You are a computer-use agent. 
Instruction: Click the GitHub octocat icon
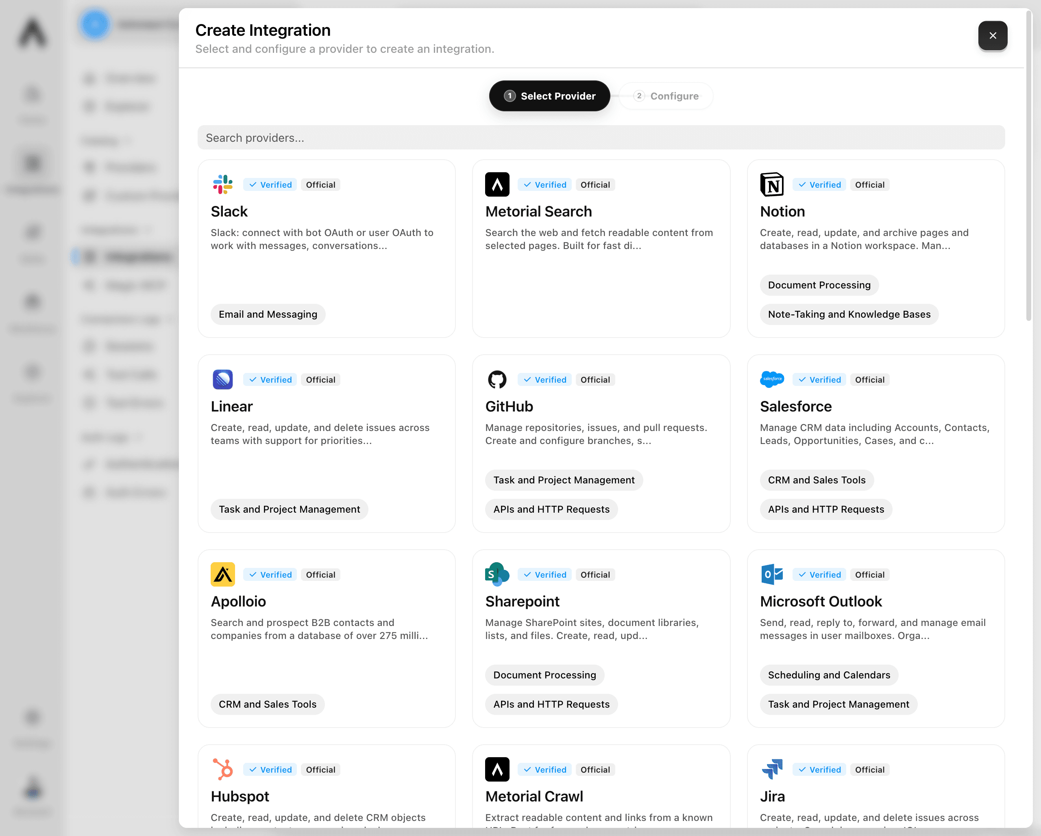[x=497, y=380]
